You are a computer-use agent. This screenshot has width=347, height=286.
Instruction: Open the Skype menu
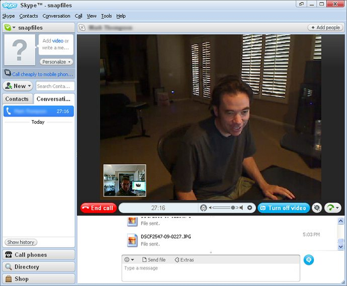click(x=9, y=16)
